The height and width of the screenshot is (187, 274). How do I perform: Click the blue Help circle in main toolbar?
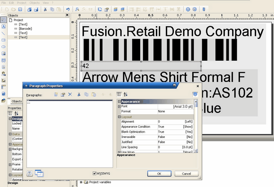pos(188,9)
